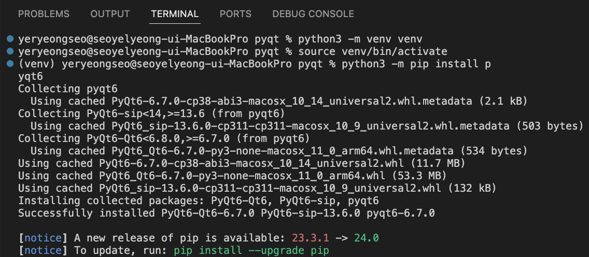Click the 'Successfully installed' line
The height and width of the screenshot is (257, 589).
pos(226,213)
